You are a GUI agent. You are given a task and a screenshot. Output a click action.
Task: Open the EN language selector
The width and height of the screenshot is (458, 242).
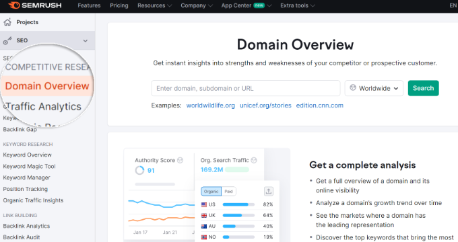coord(453,5)
